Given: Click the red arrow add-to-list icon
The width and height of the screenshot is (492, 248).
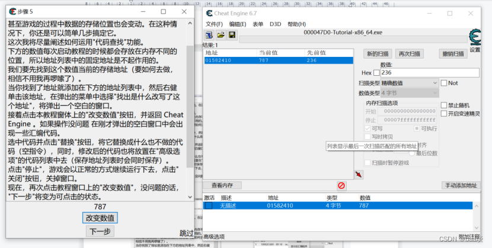Looking at the screenshot, I should coord(359,175).
